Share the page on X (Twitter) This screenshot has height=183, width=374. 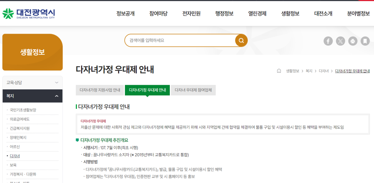click(x=340, y=41)
